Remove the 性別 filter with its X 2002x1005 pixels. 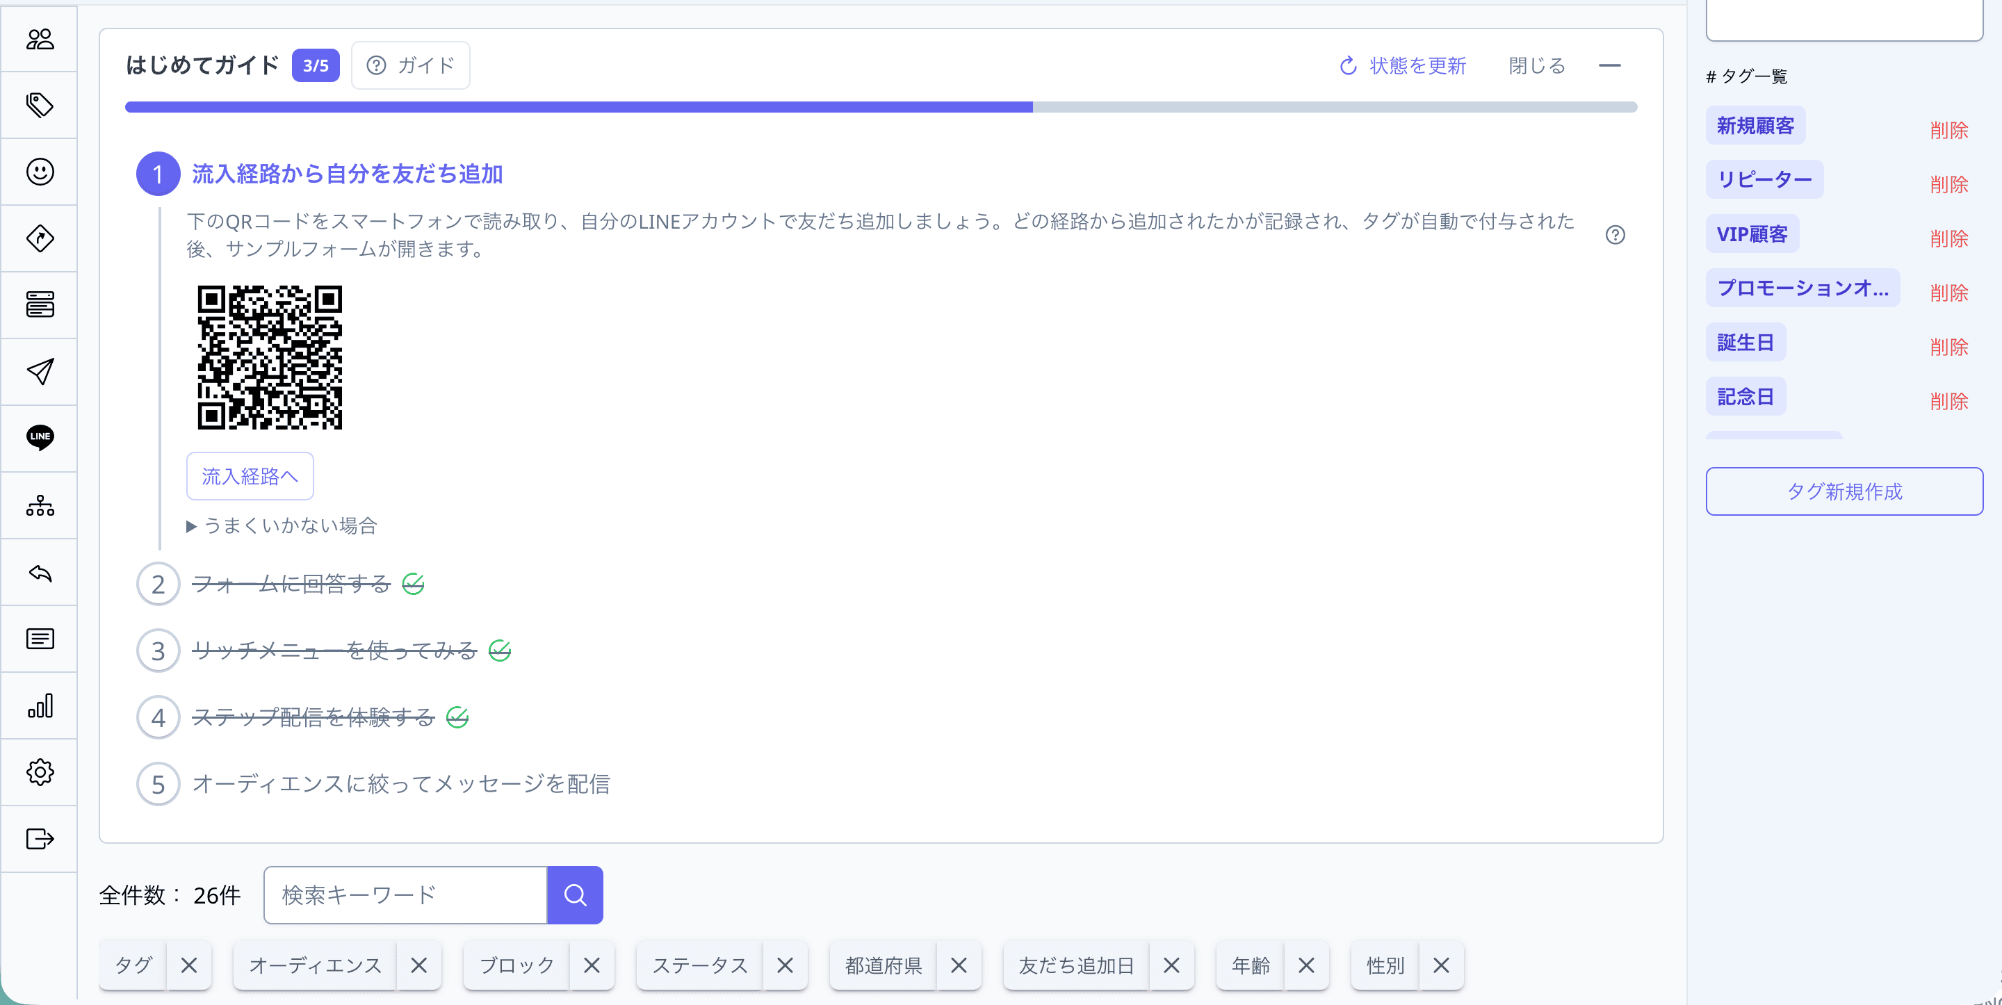pyautogui.click(x=1441, y=965)
